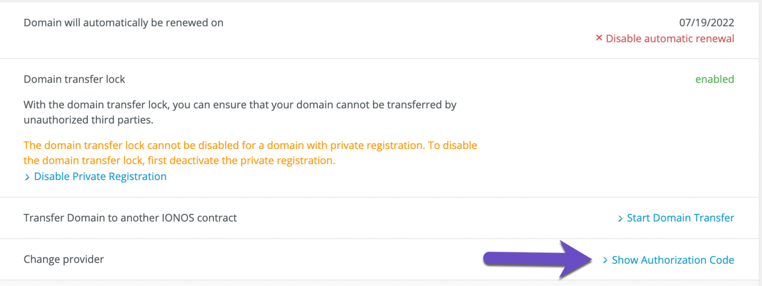Image resolution: width=762 pixels, height=286 pixels.
Task: Click the renewal date 07/19/2022
Action: coord(706,22)
